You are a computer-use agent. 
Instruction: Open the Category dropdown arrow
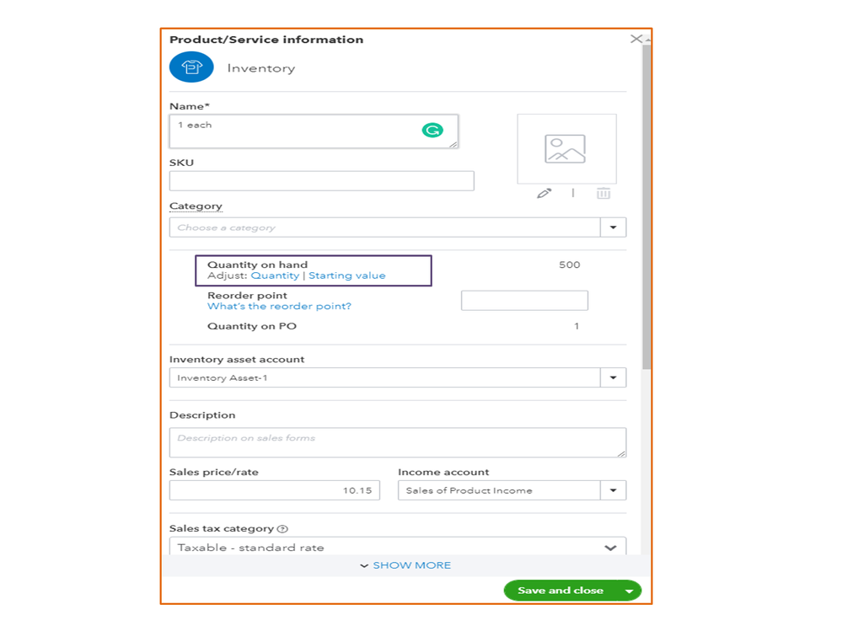613,227
